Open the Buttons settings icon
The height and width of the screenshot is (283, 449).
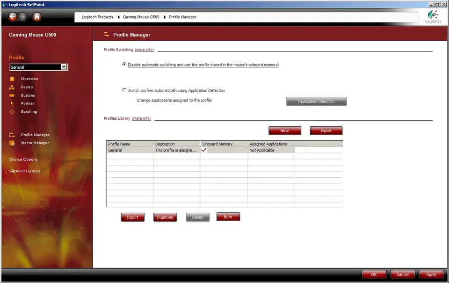click(x=12, y=95)
